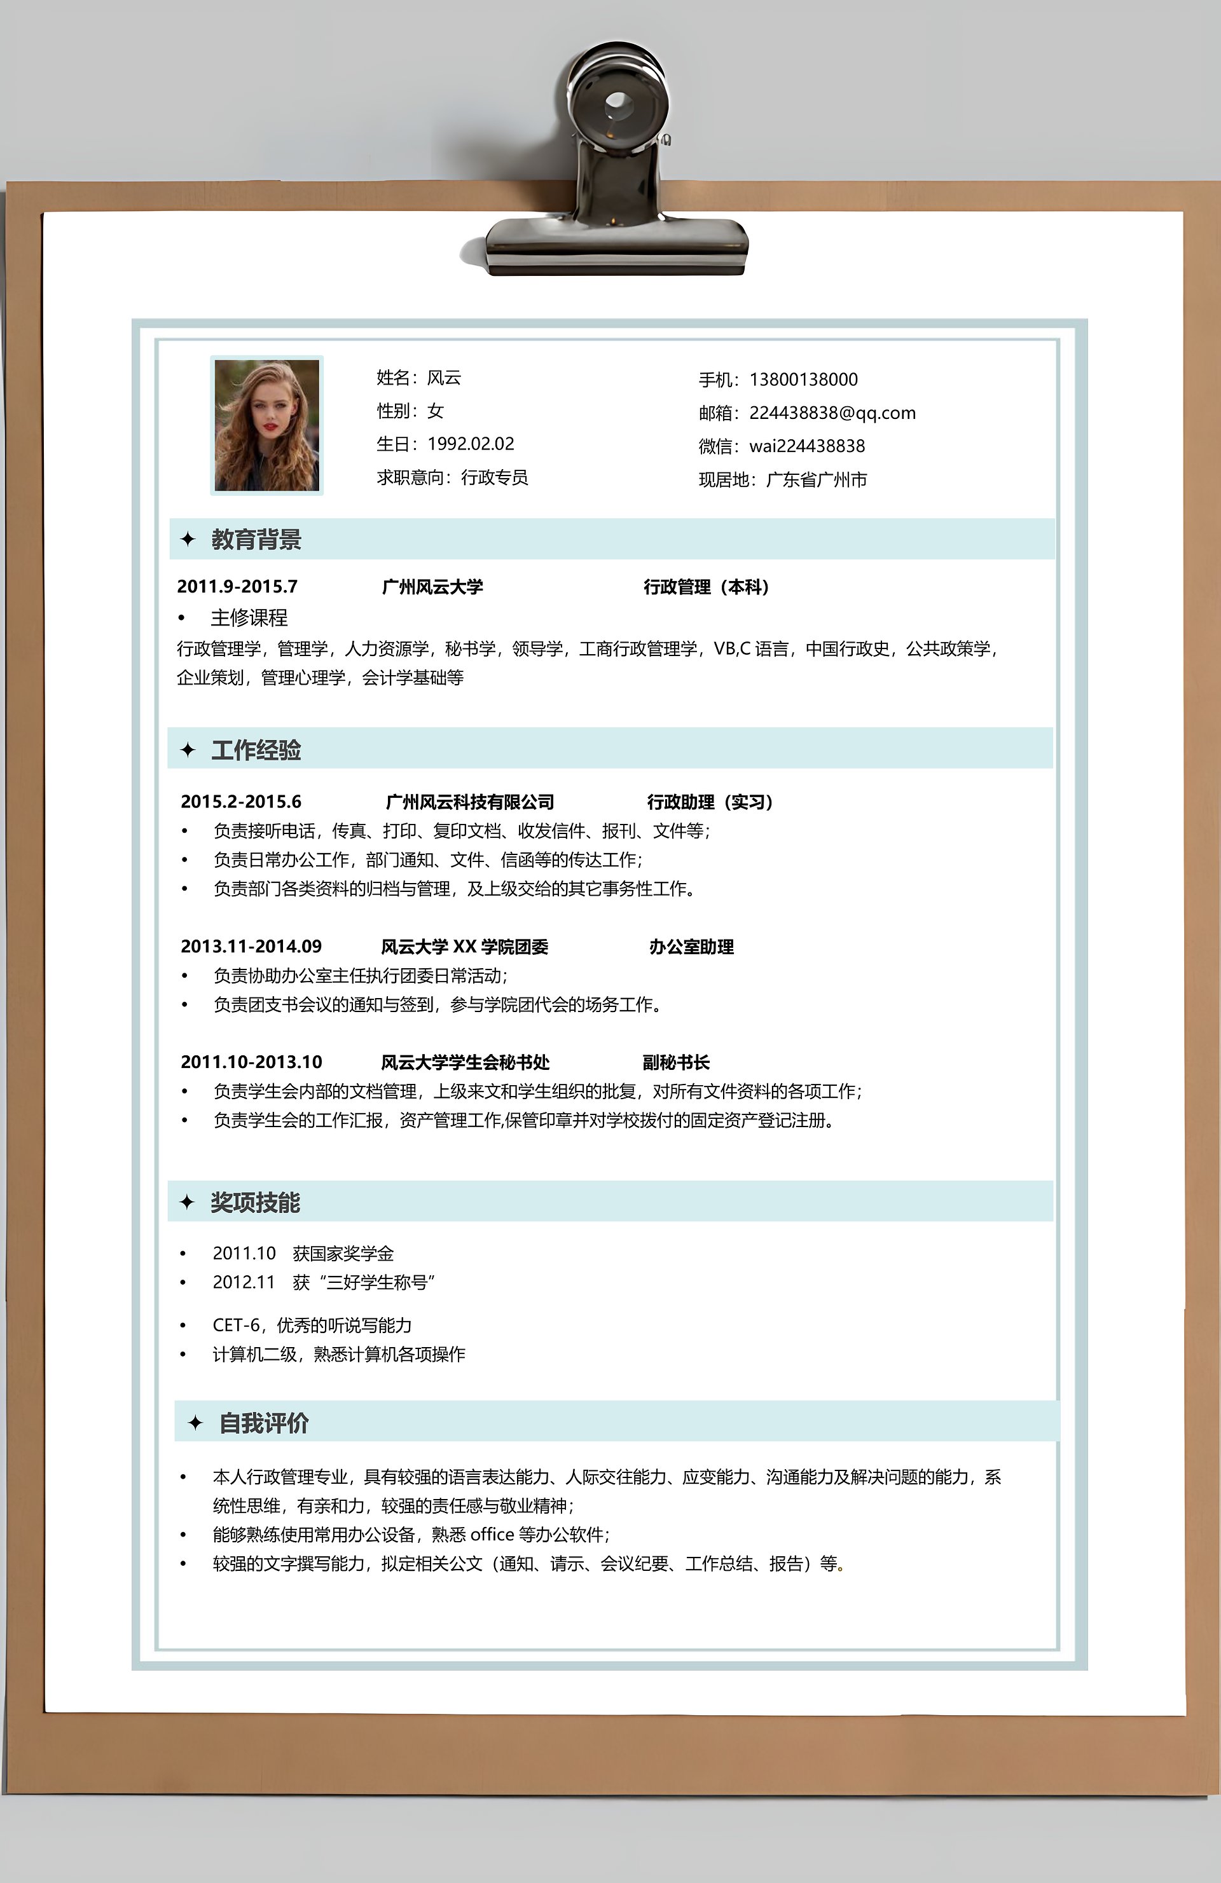Click the resume profile photo

click(x=266, y=425)
